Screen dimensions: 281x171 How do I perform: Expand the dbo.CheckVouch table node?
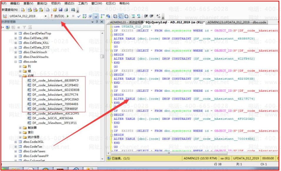(x=16, y=52)
